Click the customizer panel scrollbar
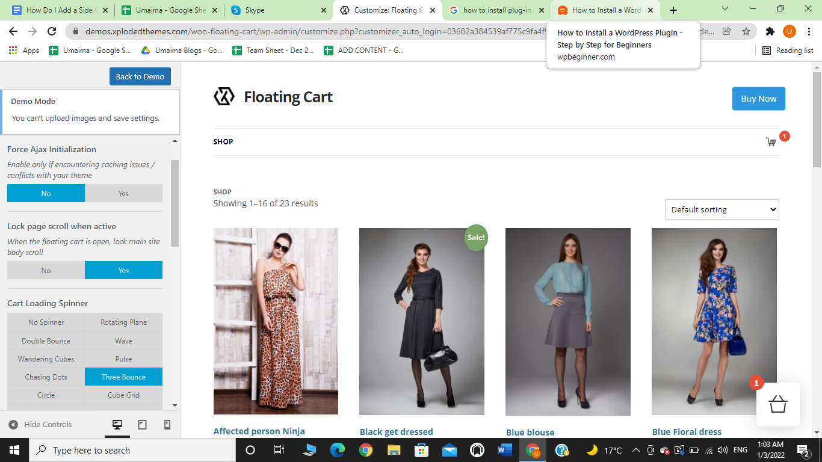The image size is (822, 462). tap(175, 203)
